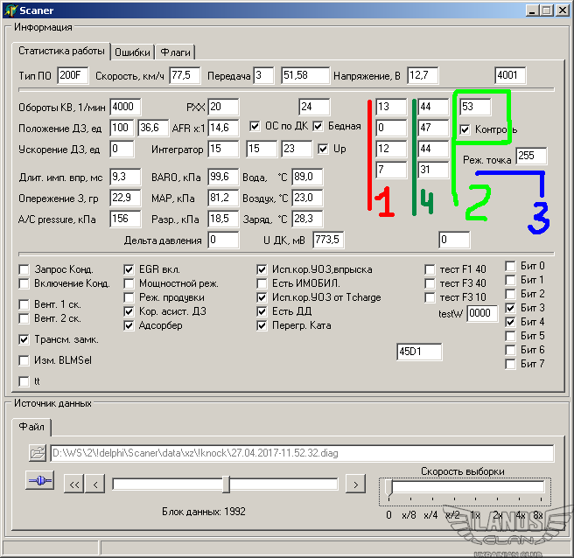This screenshot has width=574, height=558.
Task: Step back with the single left arrow
Action: tap(96, 484)
